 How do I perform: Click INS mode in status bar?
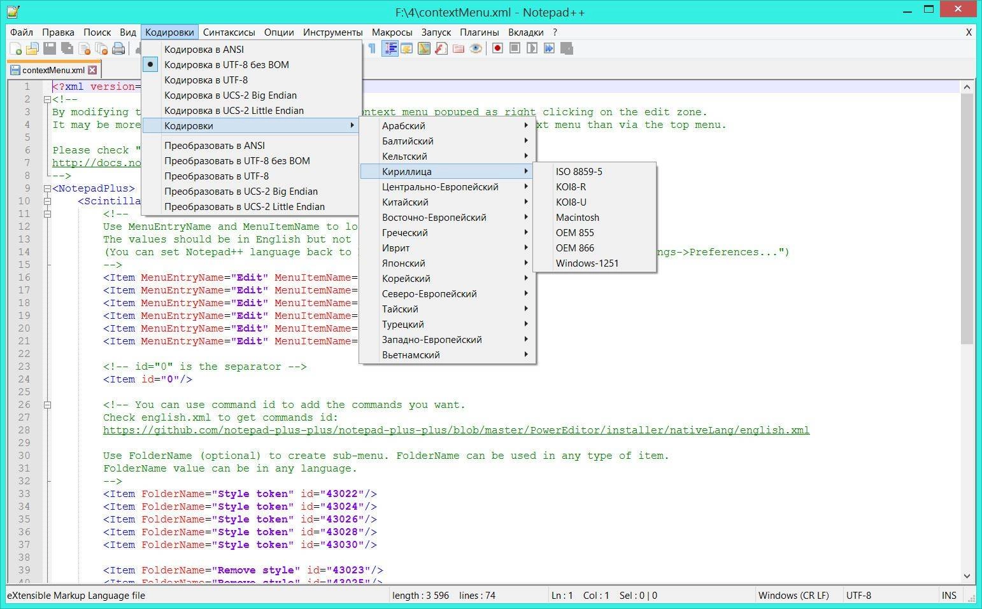[x=949, y=596]
